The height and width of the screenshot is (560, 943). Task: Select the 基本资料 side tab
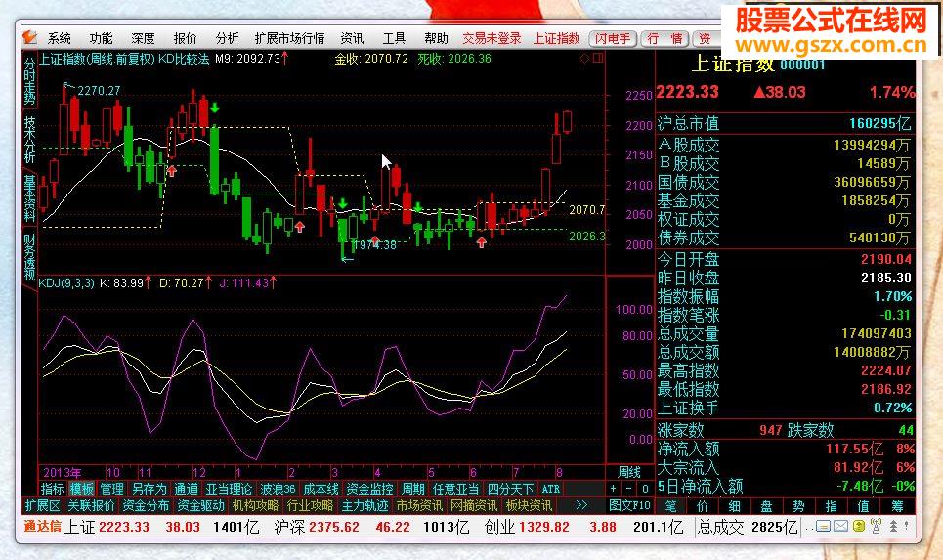click(x=29, y=197)
